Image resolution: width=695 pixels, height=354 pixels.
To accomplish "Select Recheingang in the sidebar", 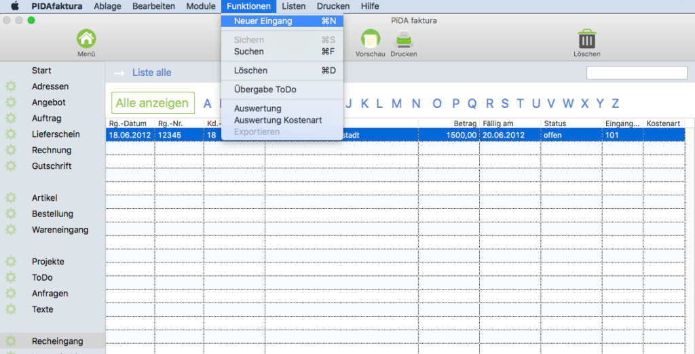I will point(57,341).
